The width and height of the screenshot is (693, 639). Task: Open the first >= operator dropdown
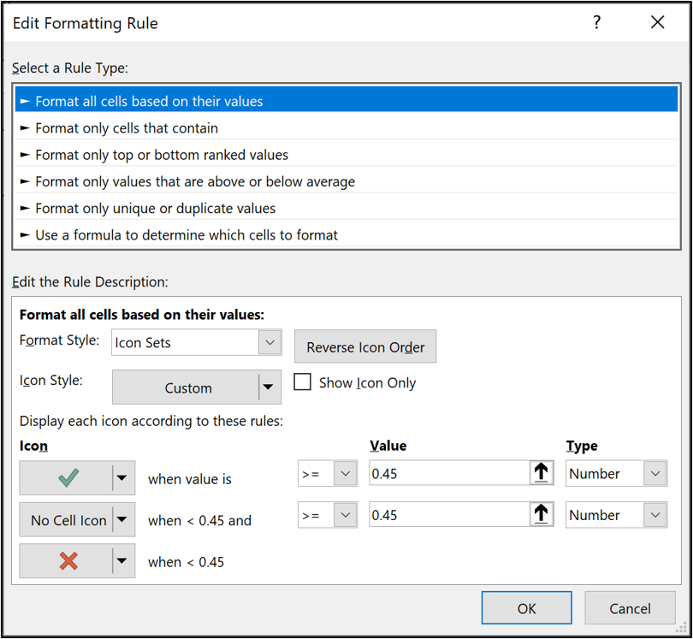pos(347,473)
